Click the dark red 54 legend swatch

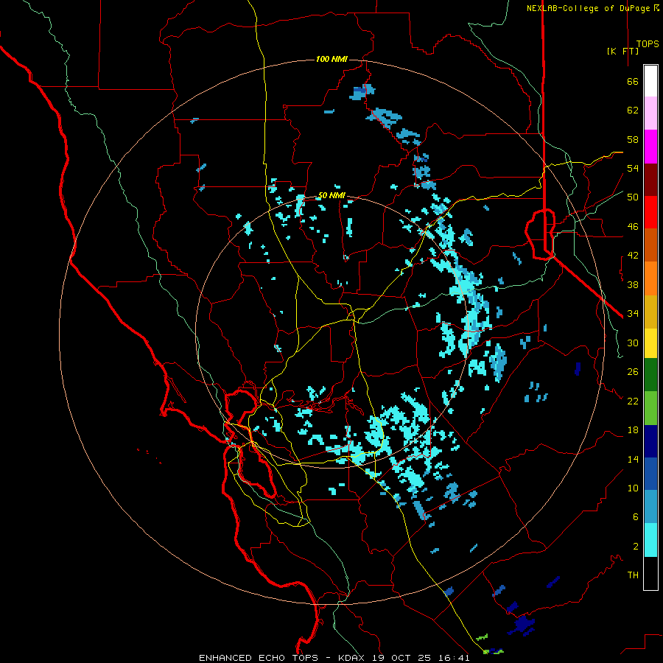coord(650,180)
